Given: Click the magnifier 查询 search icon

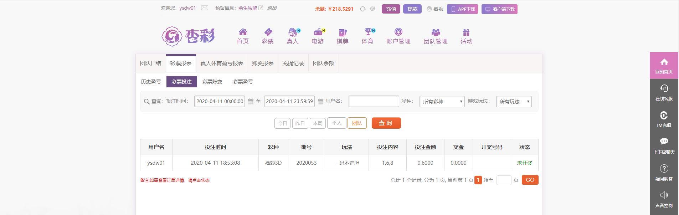Looking at the screenshot, I should [146, 102].
